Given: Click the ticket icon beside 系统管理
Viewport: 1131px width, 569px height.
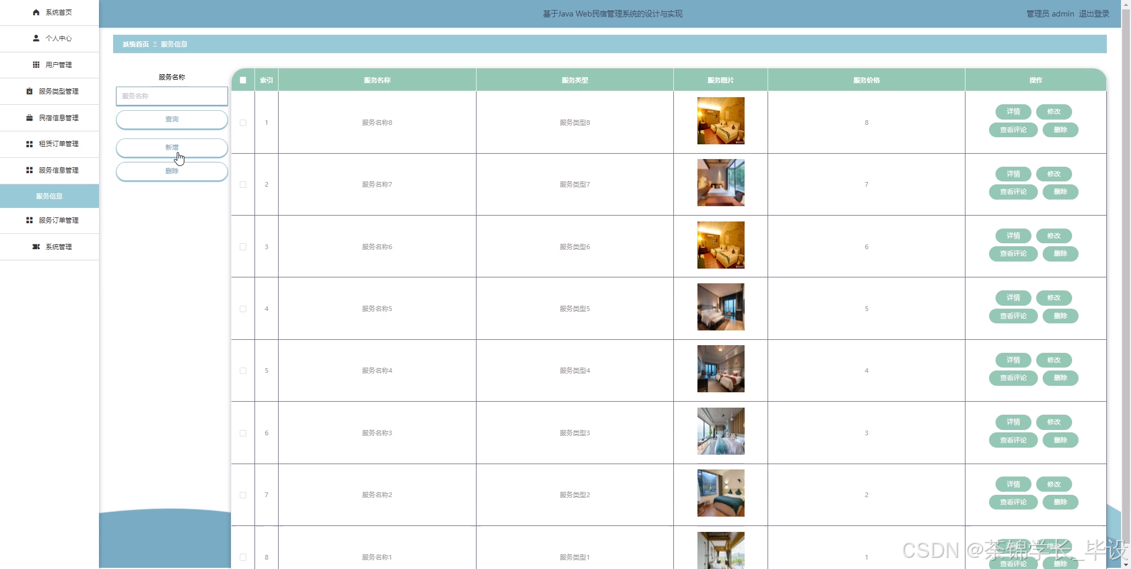Looking at the screenshot, I should pyautogui.click(x=36, y=247).
